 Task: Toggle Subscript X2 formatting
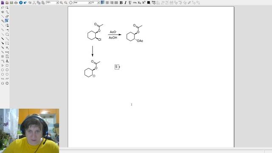tap(139, 3)
